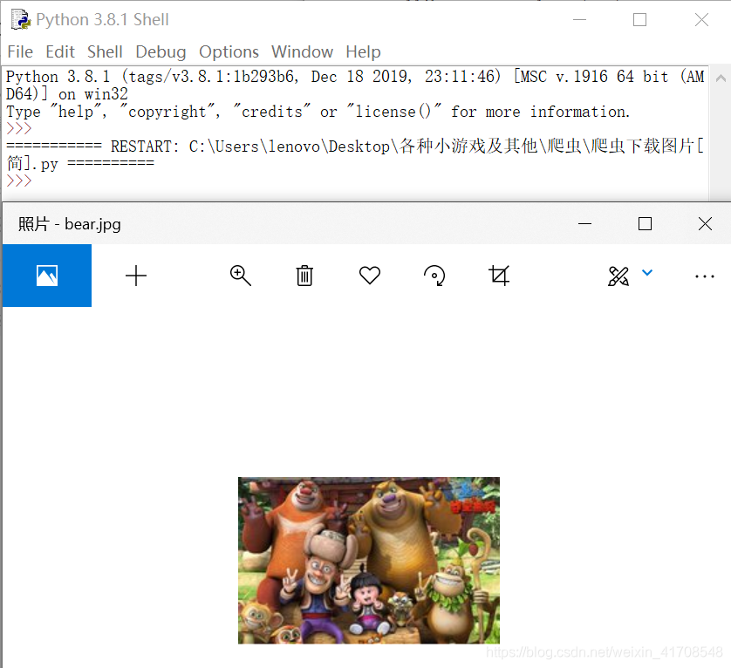The height and width of the screenshot is (668, 731).
Task: Open the Edit menu in Python Shell
Action: [x=60, y=51]
